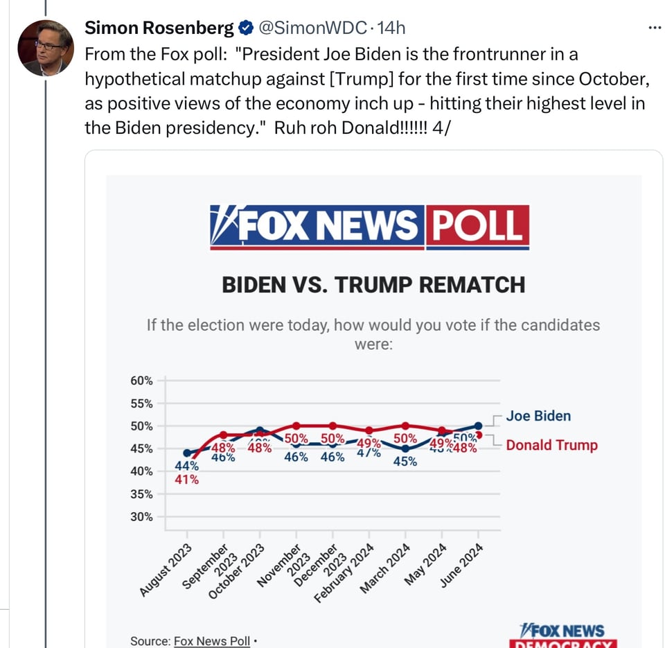The height and width of the screenshot is (648, 665).
Task: Click Simon Rosenberg's profile avatar
Action: click(x=46, y=47)
